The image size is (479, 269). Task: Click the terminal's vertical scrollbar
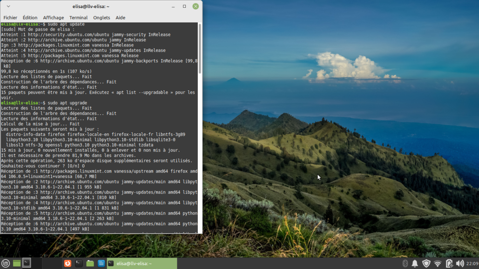tap(200, 48)
